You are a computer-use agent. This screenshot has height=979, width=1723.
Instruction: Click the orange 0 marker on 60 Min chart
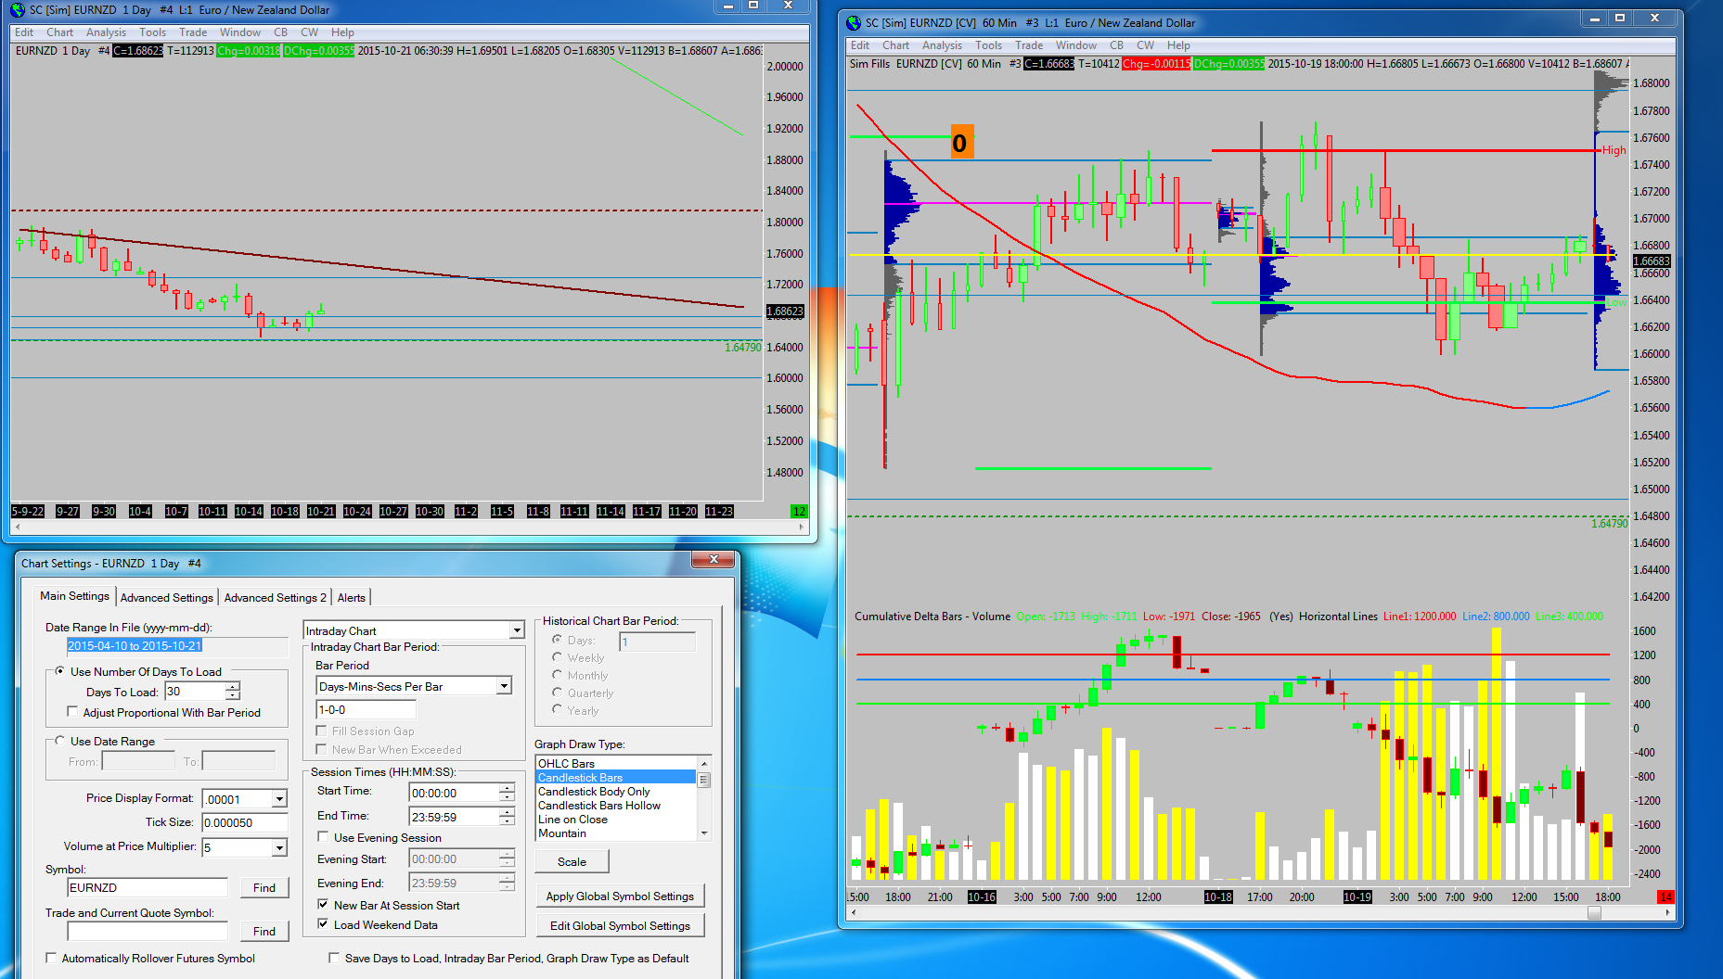[x=961, y=142]
